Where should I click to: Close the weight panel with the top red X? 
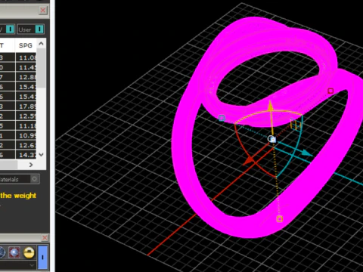pyautogui.click(x=43, y=11)
